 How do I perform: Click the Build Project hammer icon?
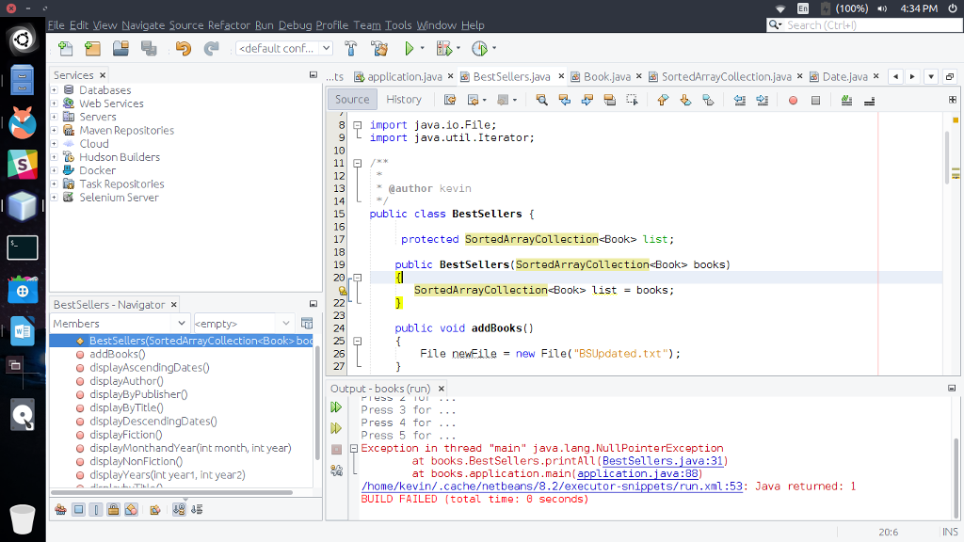click(x=351, y=48)
